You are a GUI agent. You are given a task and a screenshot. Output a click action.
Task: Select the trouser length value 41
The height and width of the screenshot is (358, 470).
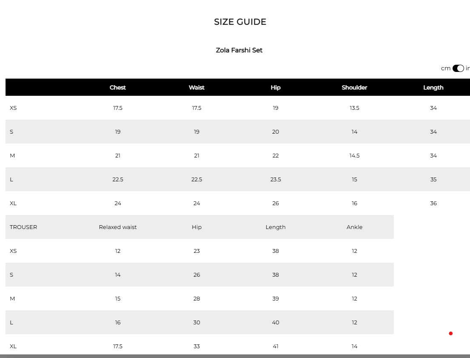[x=276, y=347]
